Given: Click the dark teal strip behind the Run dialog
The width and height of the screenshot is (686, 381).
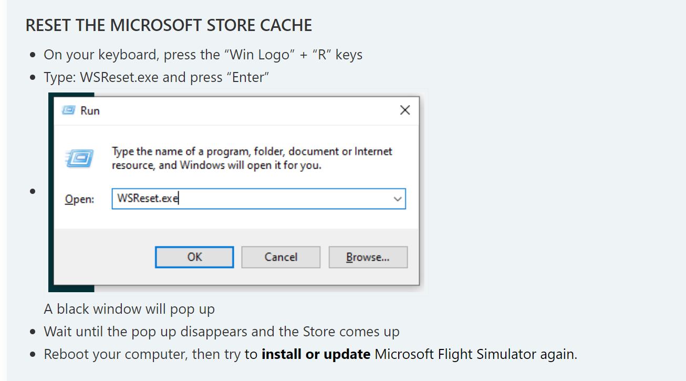Looking at the screenshot, I should pyautogui.click(x=51, y=192).
